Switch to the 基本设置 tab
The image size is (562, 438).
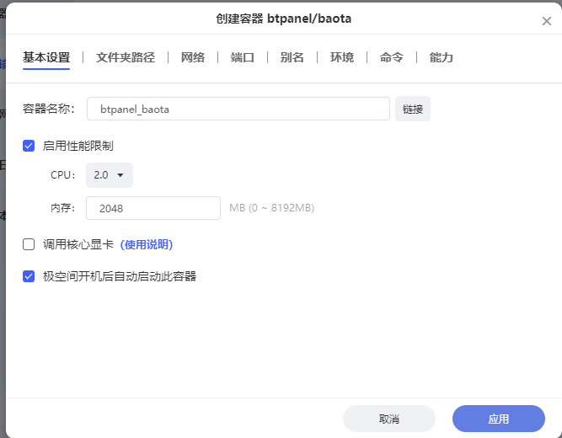coord(46,57)
